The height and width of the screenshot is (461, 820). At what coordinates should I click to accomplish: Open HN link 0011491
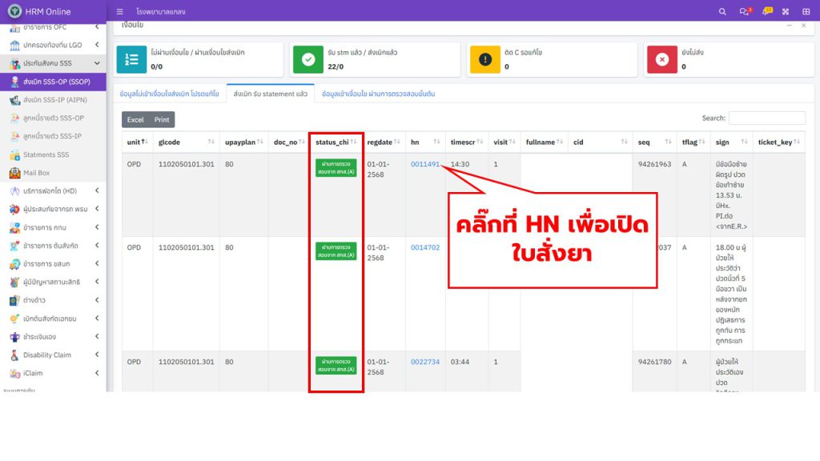[x=425, y=163]
